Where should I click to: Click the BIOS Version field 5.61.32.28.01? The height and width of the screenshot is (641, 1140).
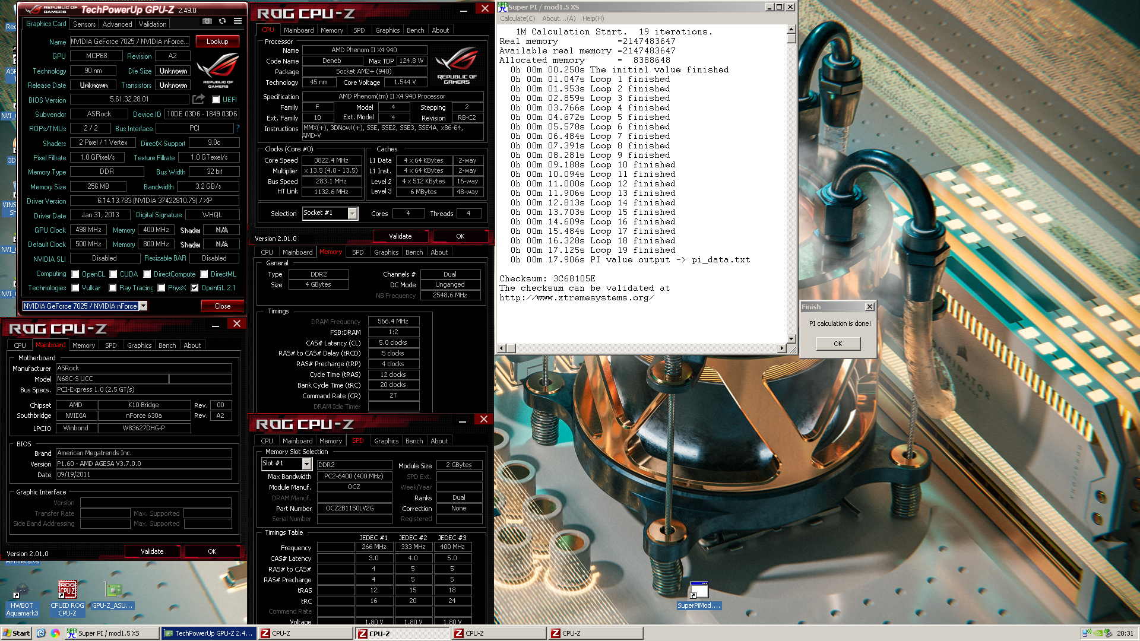coord(129,99)
